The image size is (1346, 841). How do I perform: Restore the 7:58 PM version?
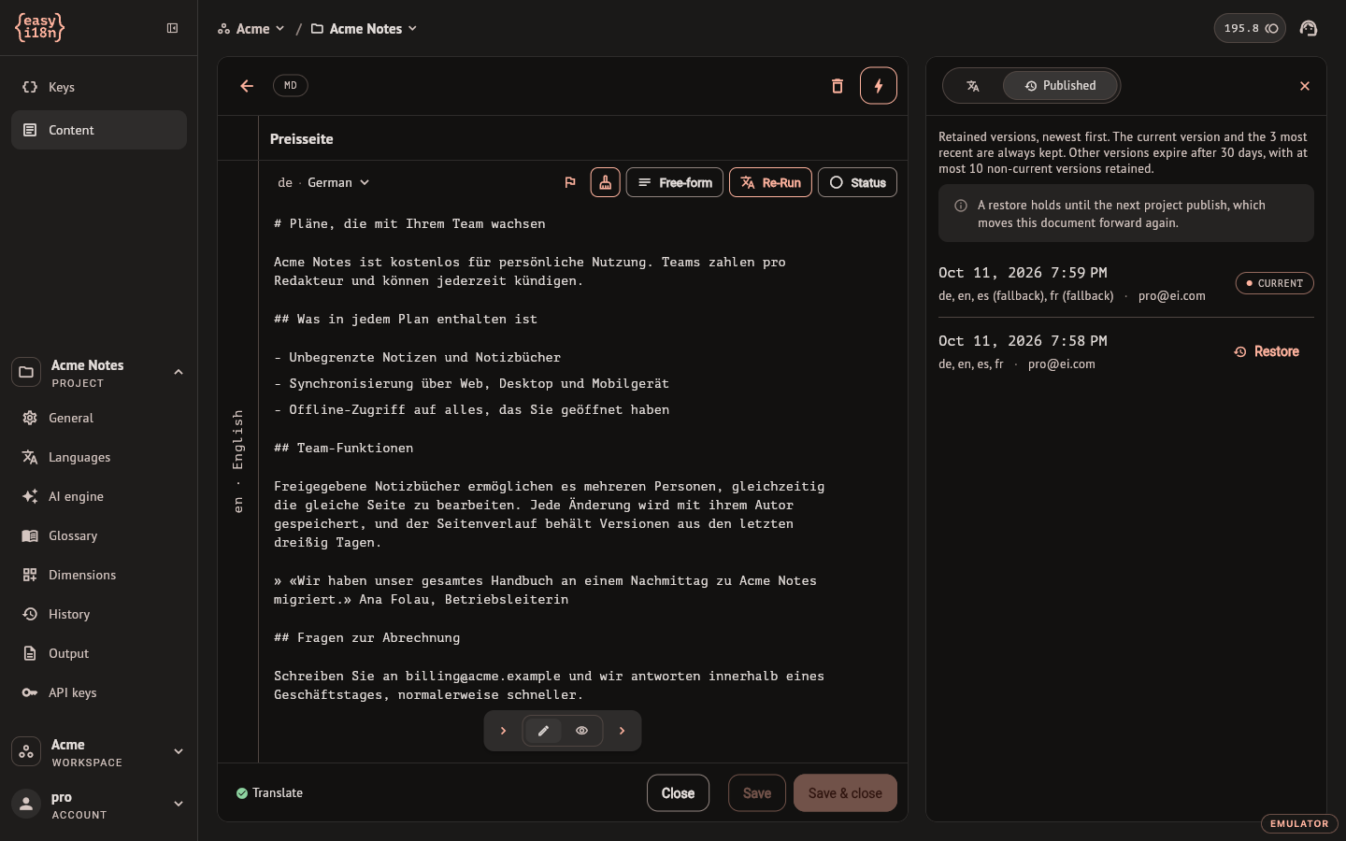(x=1267, y=351)
